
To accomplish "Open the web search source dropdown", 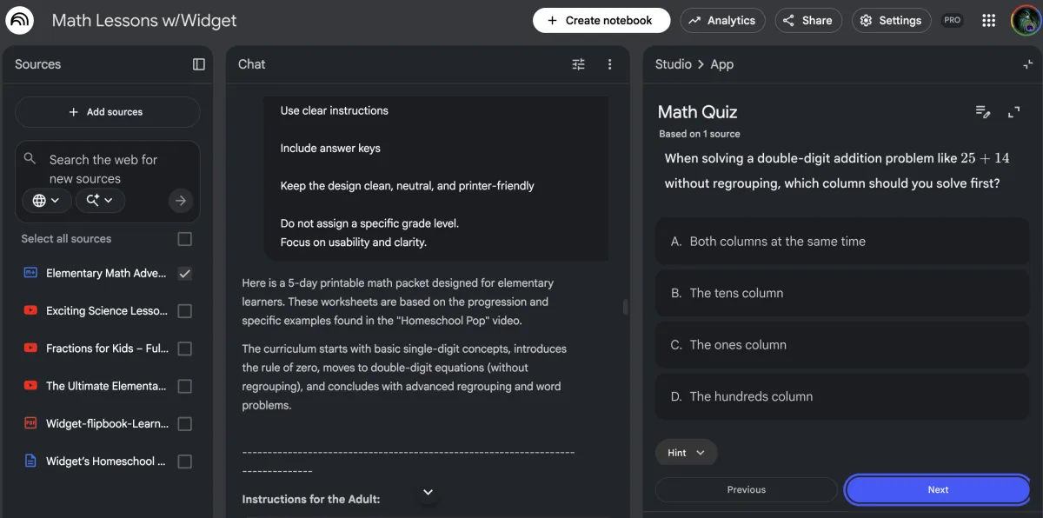I will (46, 201).
